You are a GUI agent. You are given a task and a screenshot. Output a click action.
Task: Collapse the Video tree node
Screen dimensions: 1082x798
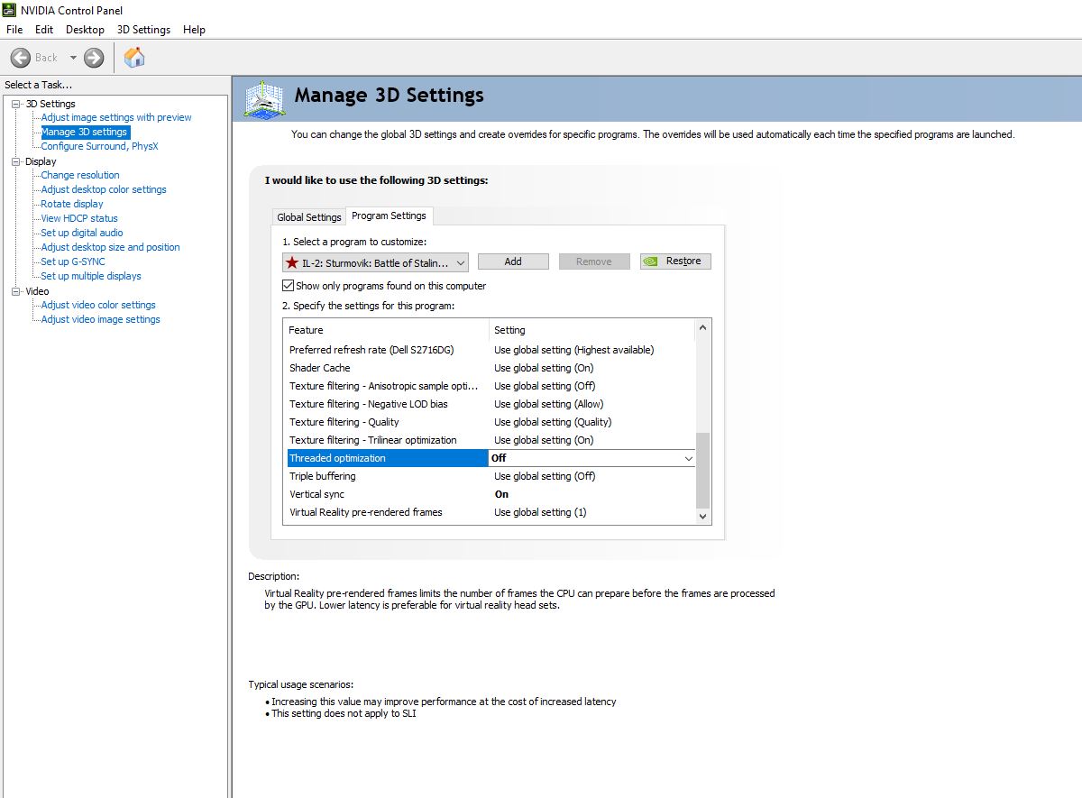tap(15, 291)
